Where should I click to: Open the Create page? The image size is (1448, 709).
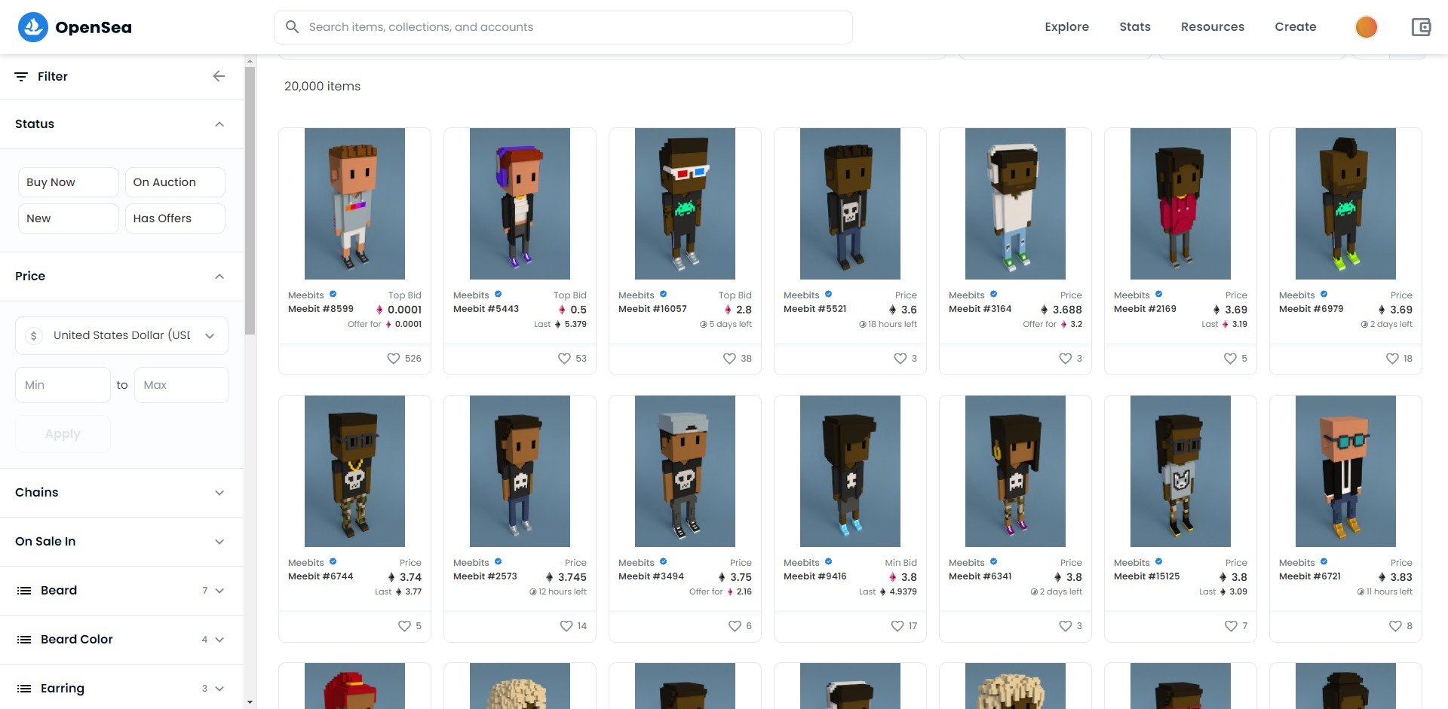pos(1296,27)
